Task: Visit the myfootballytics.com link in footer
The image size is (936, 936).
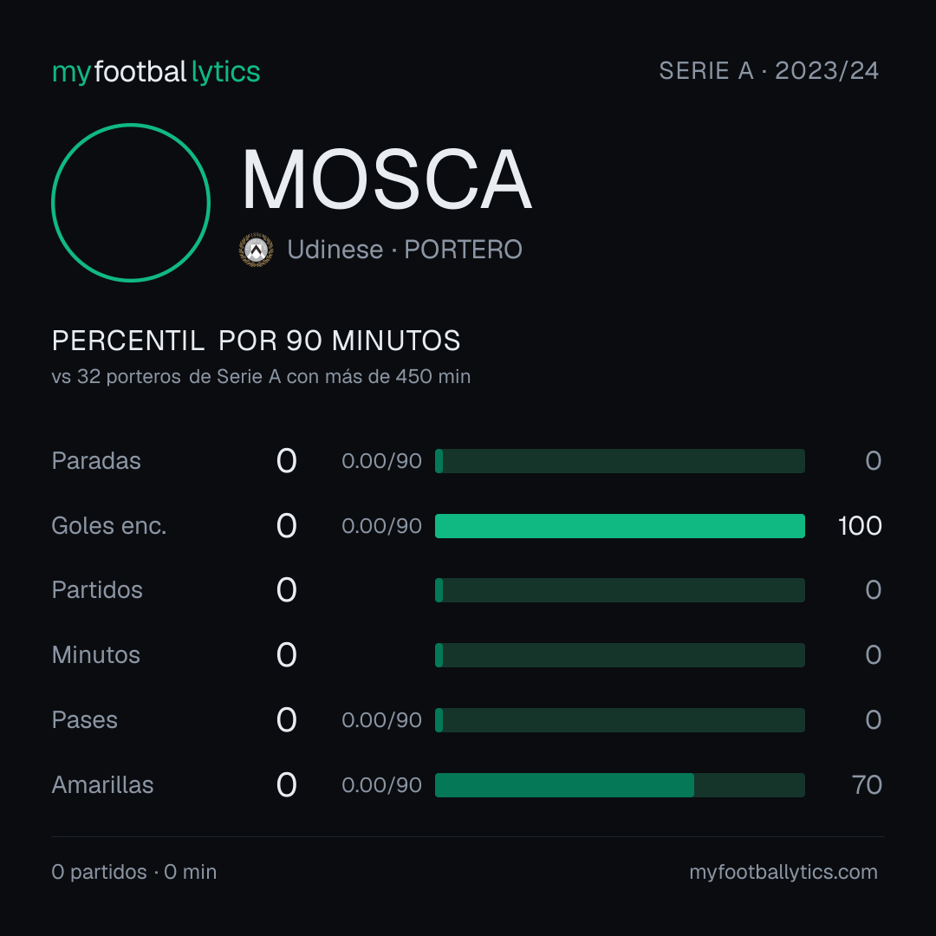Action: click(783, 872)
